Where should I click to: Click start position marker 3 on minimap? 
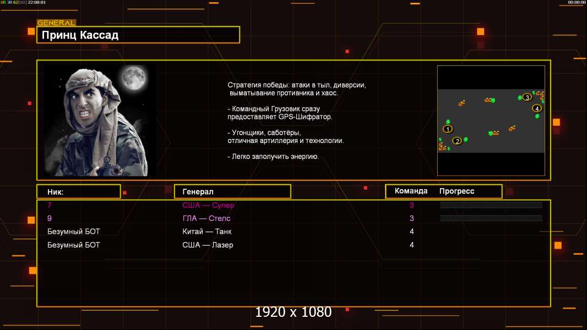pos(527,97)
